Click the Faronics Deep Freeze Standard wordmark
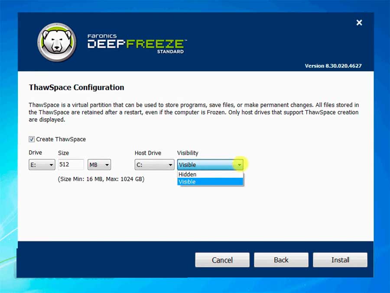The image size is (390, 293). (x=136, y=43)
